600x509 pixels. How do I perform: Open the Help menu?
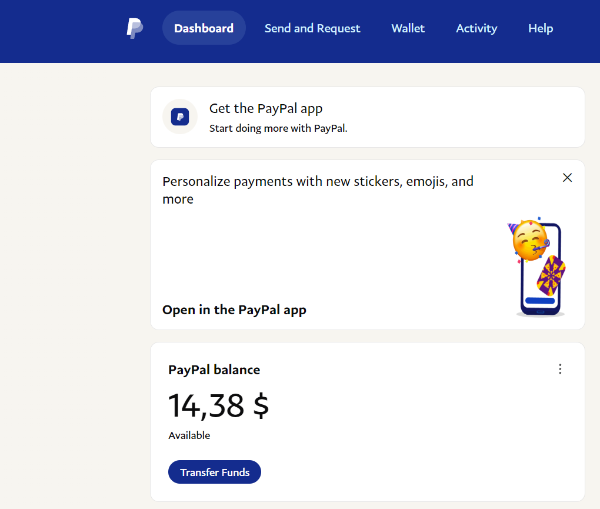pos(540,28)
